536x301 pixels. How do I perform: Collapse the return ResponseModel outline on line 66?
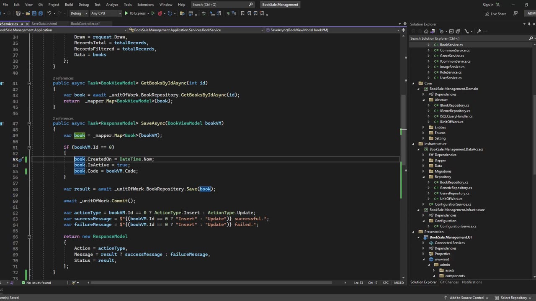[x=29, y=237]
